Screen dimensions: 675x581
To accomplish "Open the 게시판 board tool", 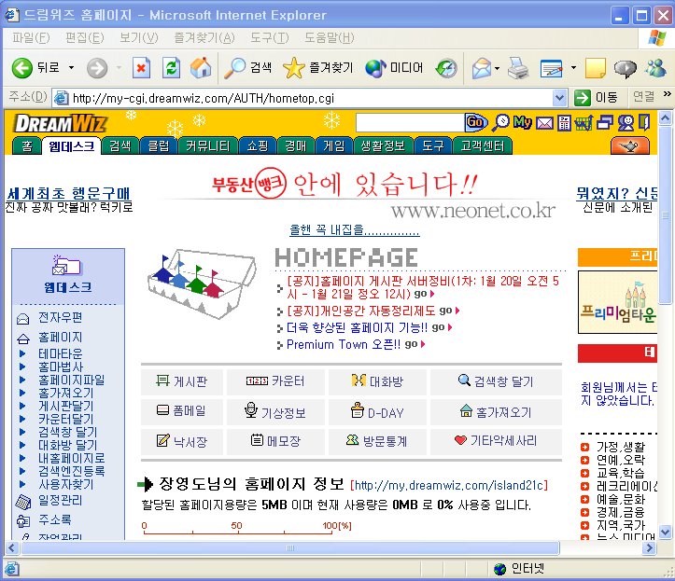I will (181, 381).
